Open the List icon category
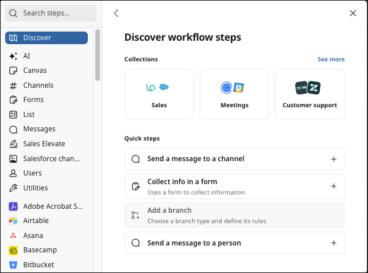Viewport: 368px width, 273px height. point(13,115)
